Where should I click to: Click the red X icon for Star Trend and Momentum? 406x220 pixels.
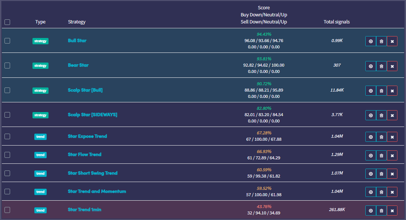(392, 192)
